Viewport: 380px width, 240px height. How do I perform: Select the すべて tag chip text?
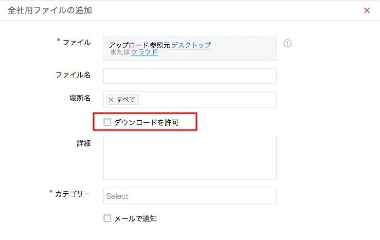pyautogui.click(x=126, y=100)
